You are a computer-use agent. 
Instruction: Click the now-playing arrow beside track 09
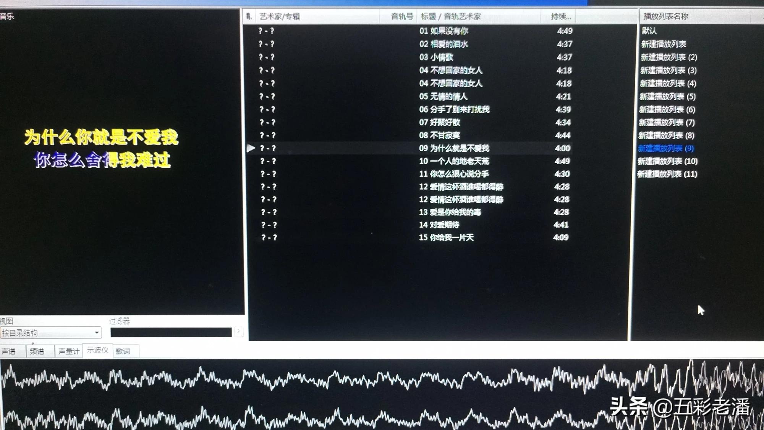tap(251, 148)
